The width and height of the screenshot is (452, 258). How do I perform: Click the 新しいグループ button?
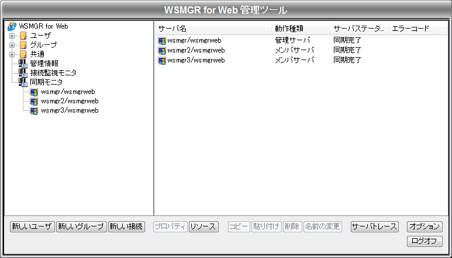(x=81, y=226)
